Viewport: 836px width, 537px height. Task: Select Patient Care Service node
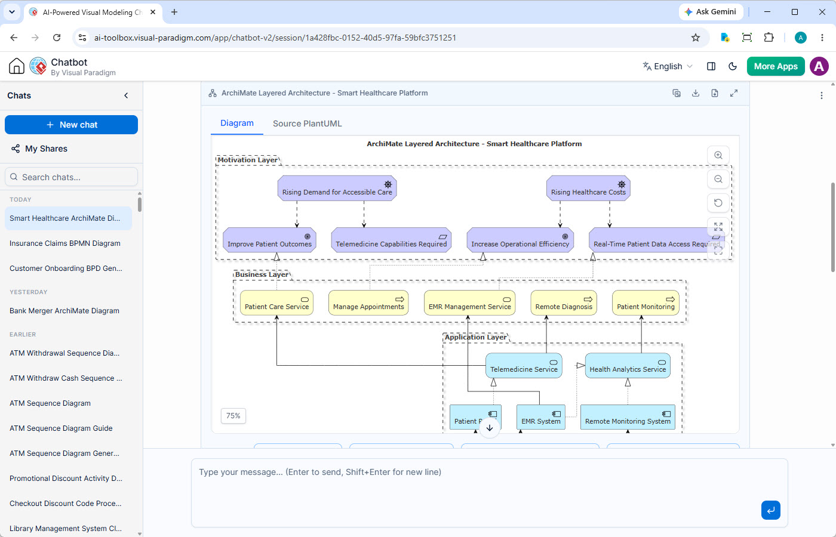(x=276, y=303)
